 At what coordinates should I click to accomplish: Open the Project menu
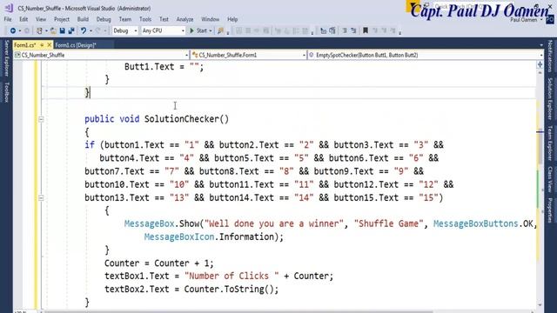click(x=62, y=19)
